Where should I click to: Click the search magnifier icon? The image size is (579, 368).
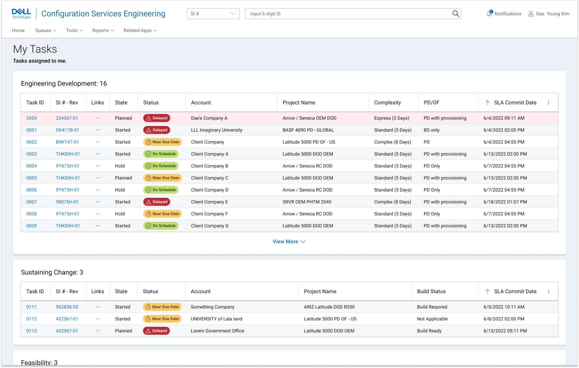456,14
